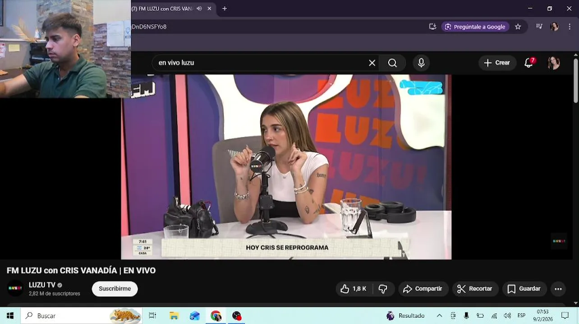Screen dimensions: 579x324
Task: Dislike the video with thumbs down
Action: click(x=383, y=289)
